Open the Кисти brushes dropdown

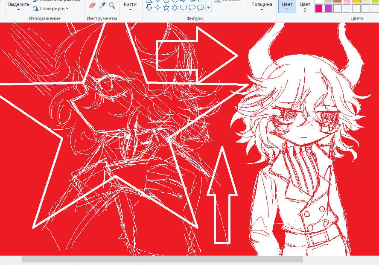(130, 6)
